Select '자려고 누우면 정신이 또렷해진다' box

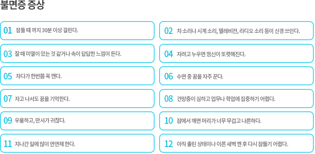coord(236,53)
